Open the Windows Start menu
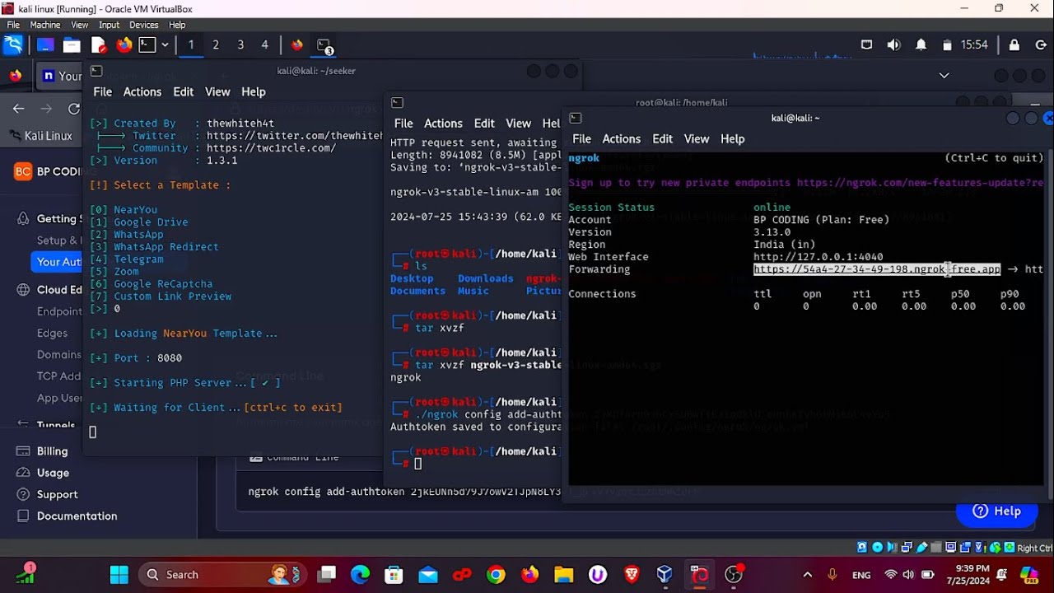This screenshot has height=593, width=1054. coord(119,575)
